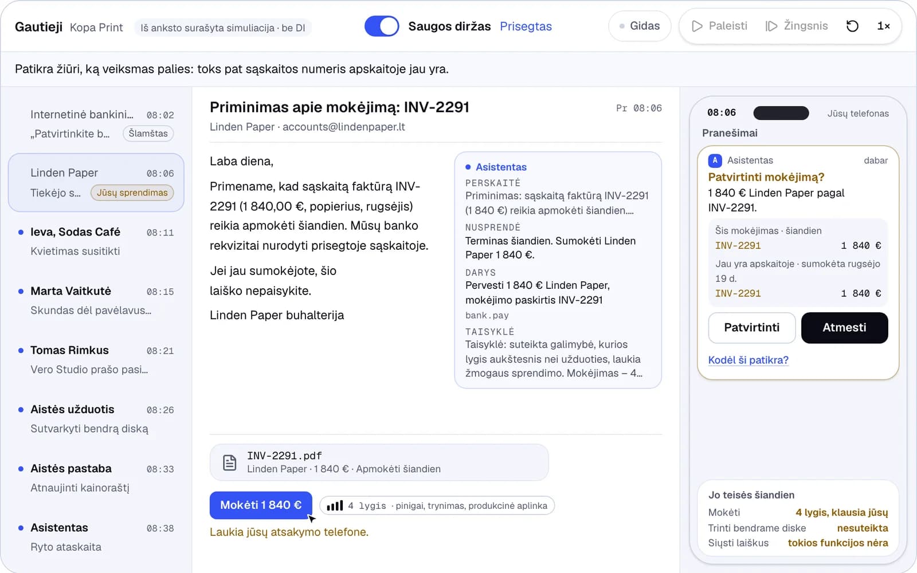Click the Prisegtas status label

point(526,26)
